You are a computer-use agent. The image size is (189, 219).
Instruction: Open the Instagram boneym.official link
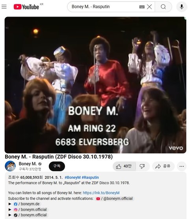tap(30, 210)
